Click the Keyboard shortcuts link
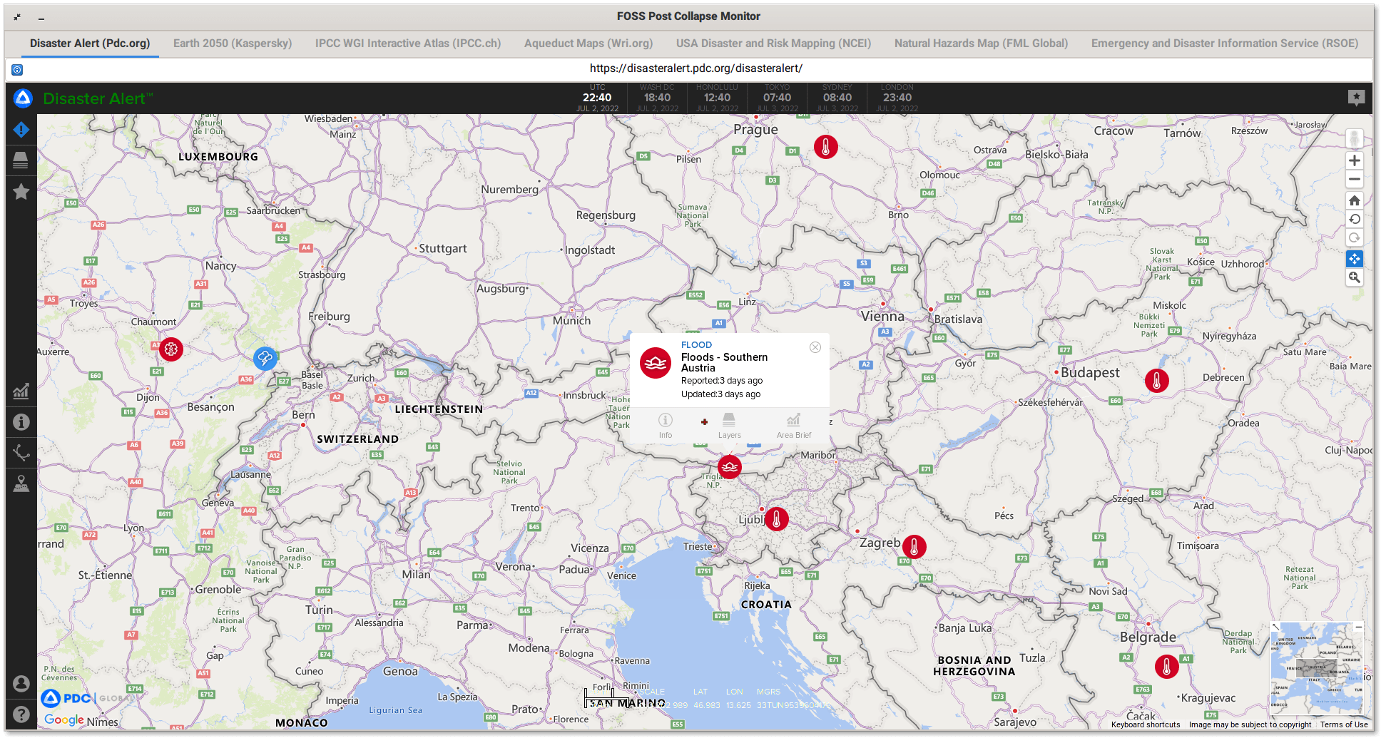1381x738 pixels. point(1146,725)
